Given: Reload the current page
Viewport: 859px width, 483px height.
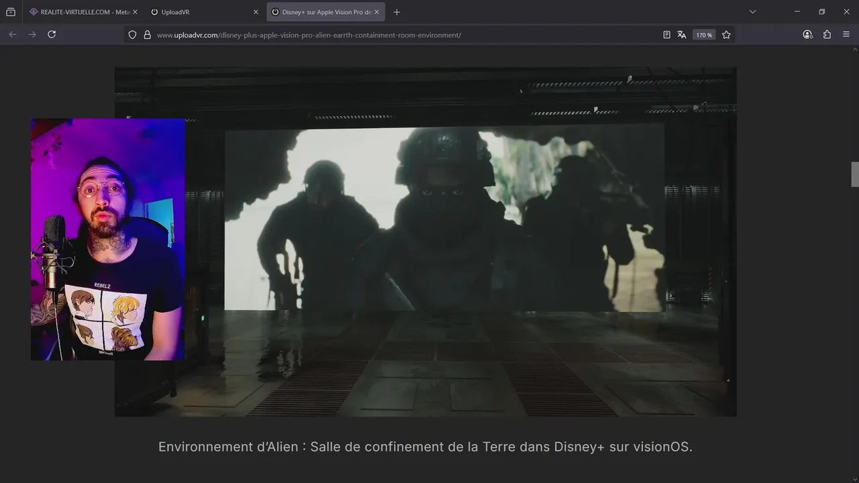Looking at the screenshot, I should pos(52,34).
